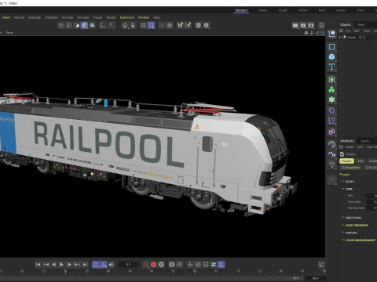Select the Null object tool

tap(331, 34)
